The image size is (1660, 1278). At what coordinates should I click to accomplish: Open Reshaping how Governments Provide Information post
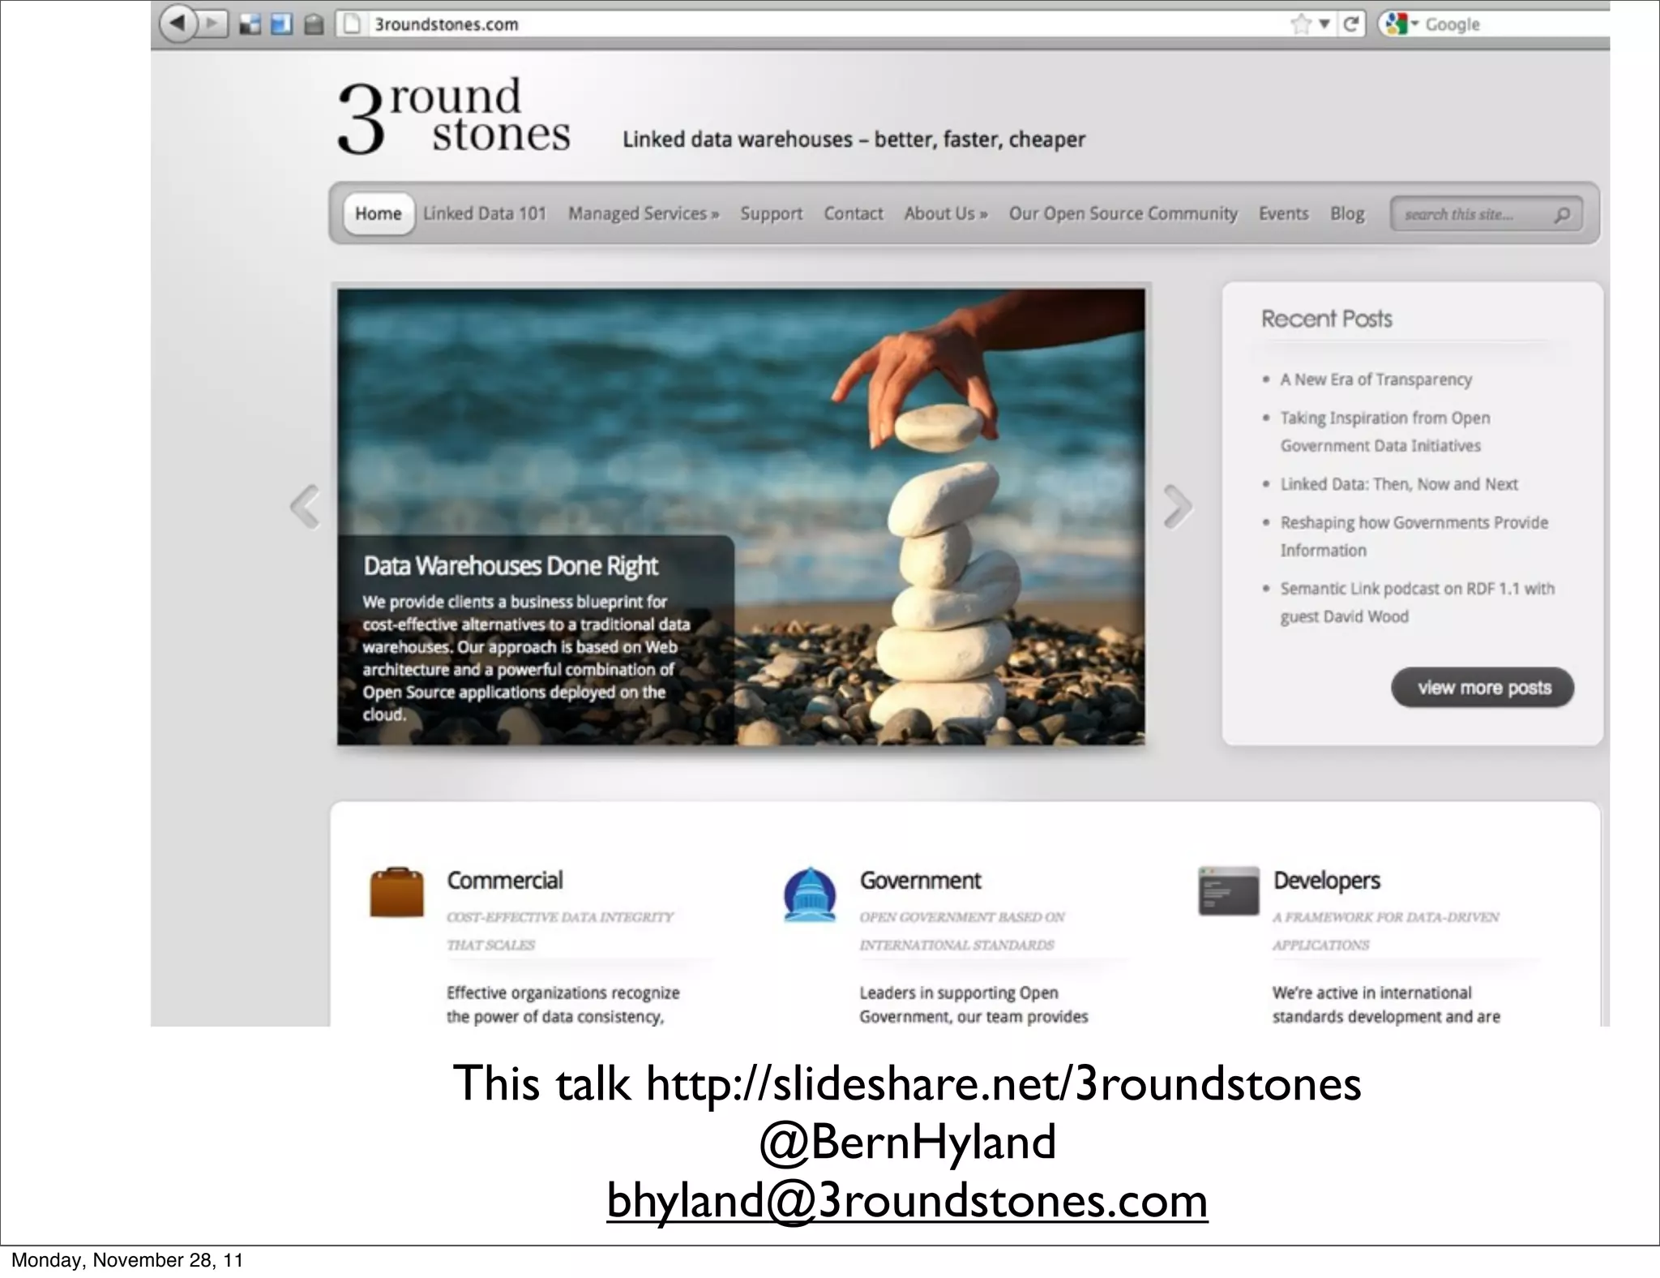click(1414, 536)
